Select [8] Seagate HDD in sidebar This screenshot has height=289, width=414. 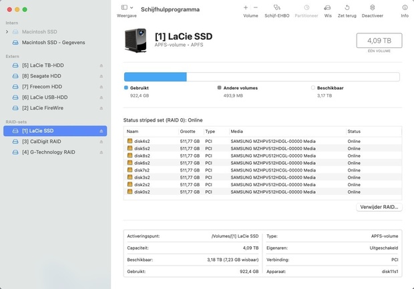[55, 76]
